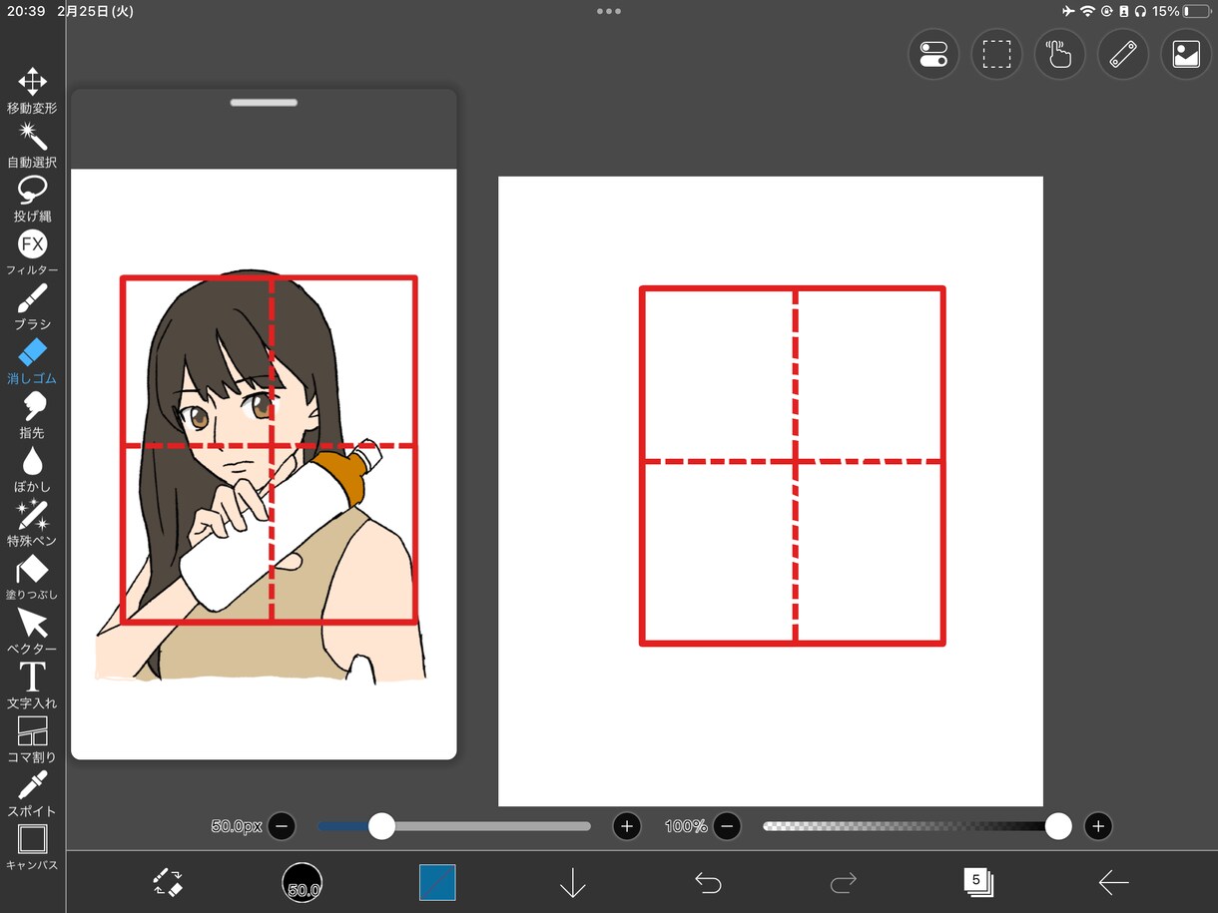Screen dimensions: 1218x913
Task: Click the brush thickness slider handle
Action: pyautogui.click(x=381, y=826)
